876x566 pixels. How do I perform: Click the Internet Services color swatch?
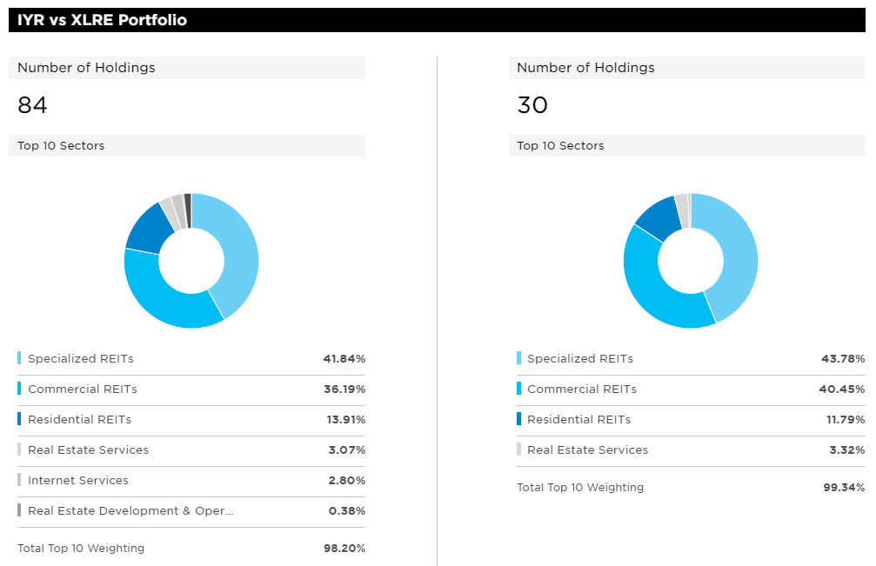pos(19,479)
